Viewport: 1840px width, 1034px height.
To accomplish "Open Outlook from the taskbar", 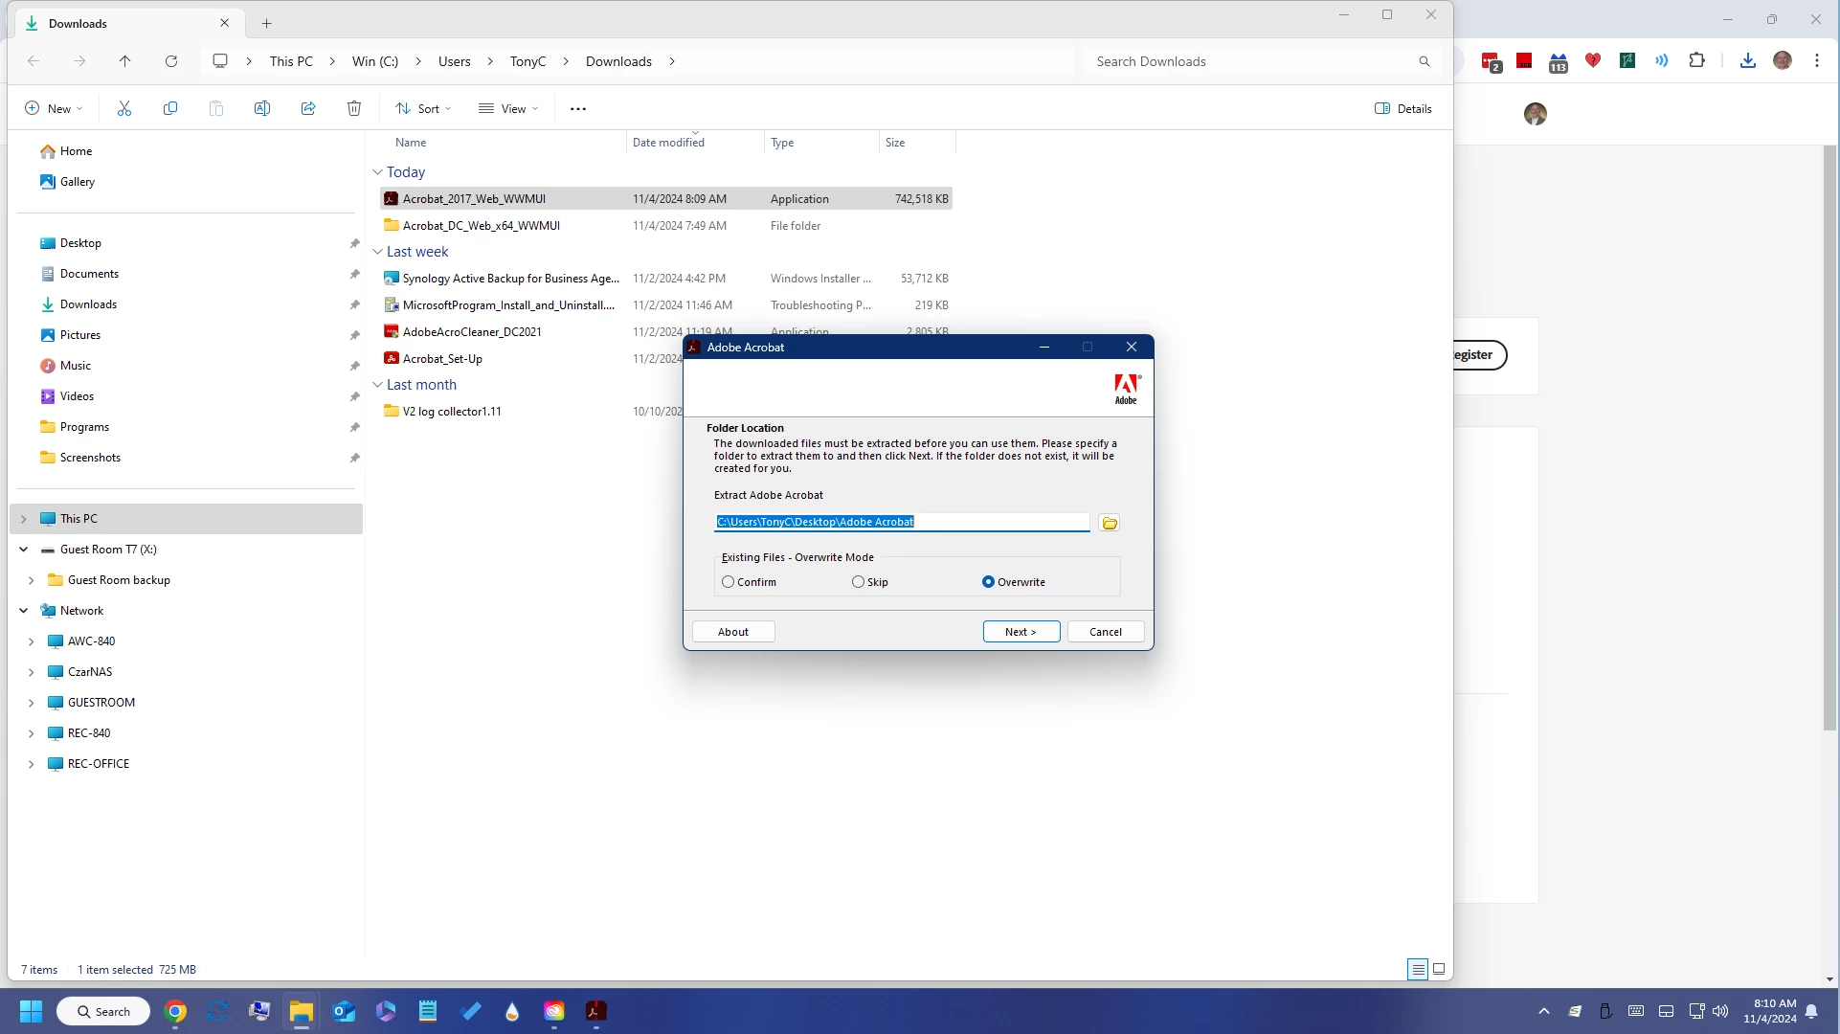I will tap(344, 1011).
